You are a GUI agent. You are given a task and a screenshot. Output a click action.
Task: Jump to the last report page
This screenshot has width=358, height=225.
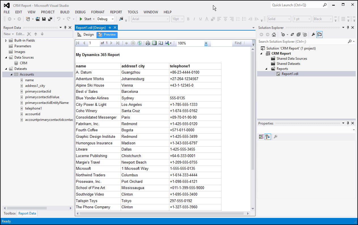pyautogui.click(x=118, y=43)
